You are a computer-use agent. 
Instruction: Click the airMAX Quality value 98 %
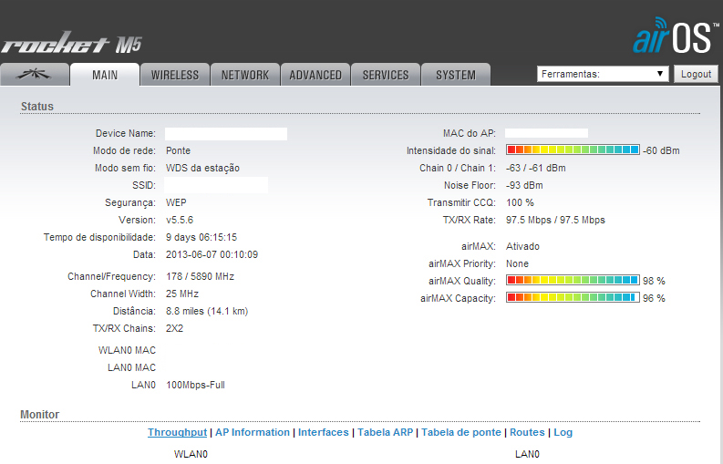(x=654, y=281)
